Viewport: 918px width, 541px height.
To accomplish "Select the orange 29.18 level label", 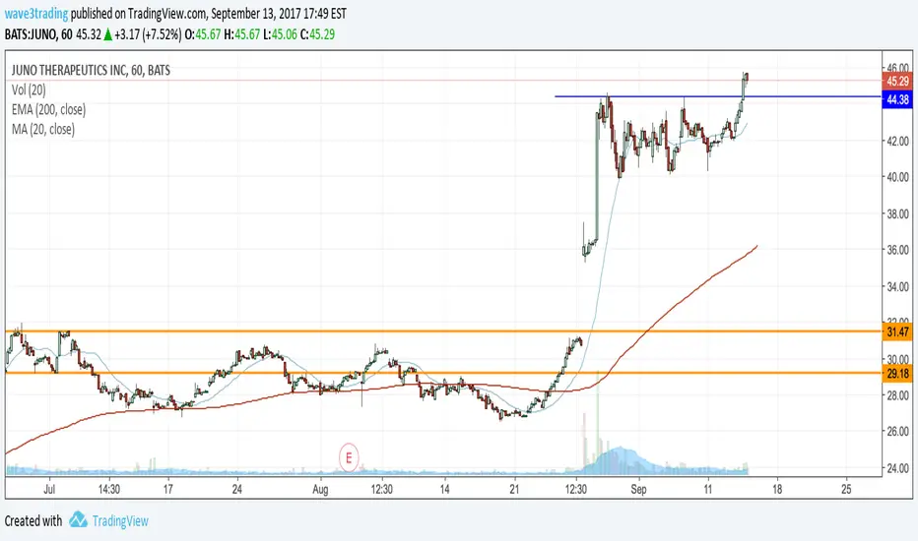I will pos(897,373).
